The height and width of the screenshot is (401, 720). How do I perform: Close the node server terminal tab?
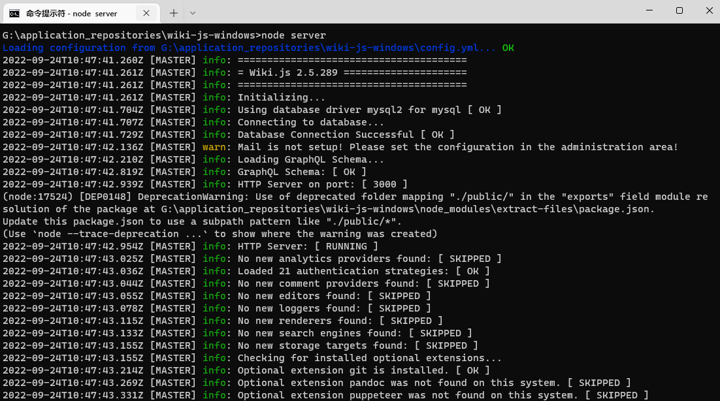coord(146,13)
